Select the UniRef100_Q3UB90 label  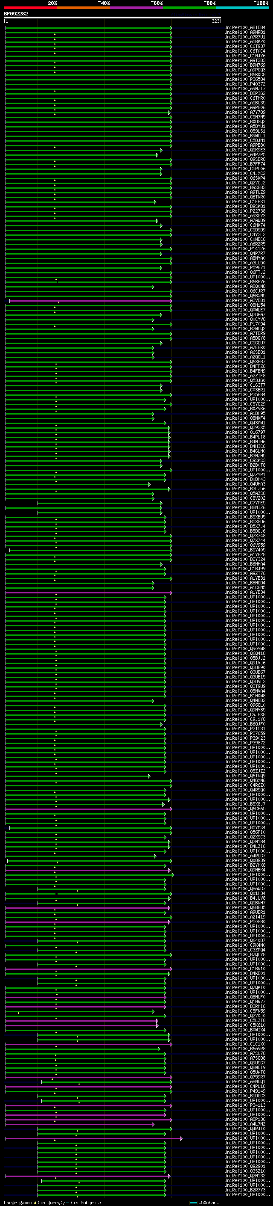point(245,668)
